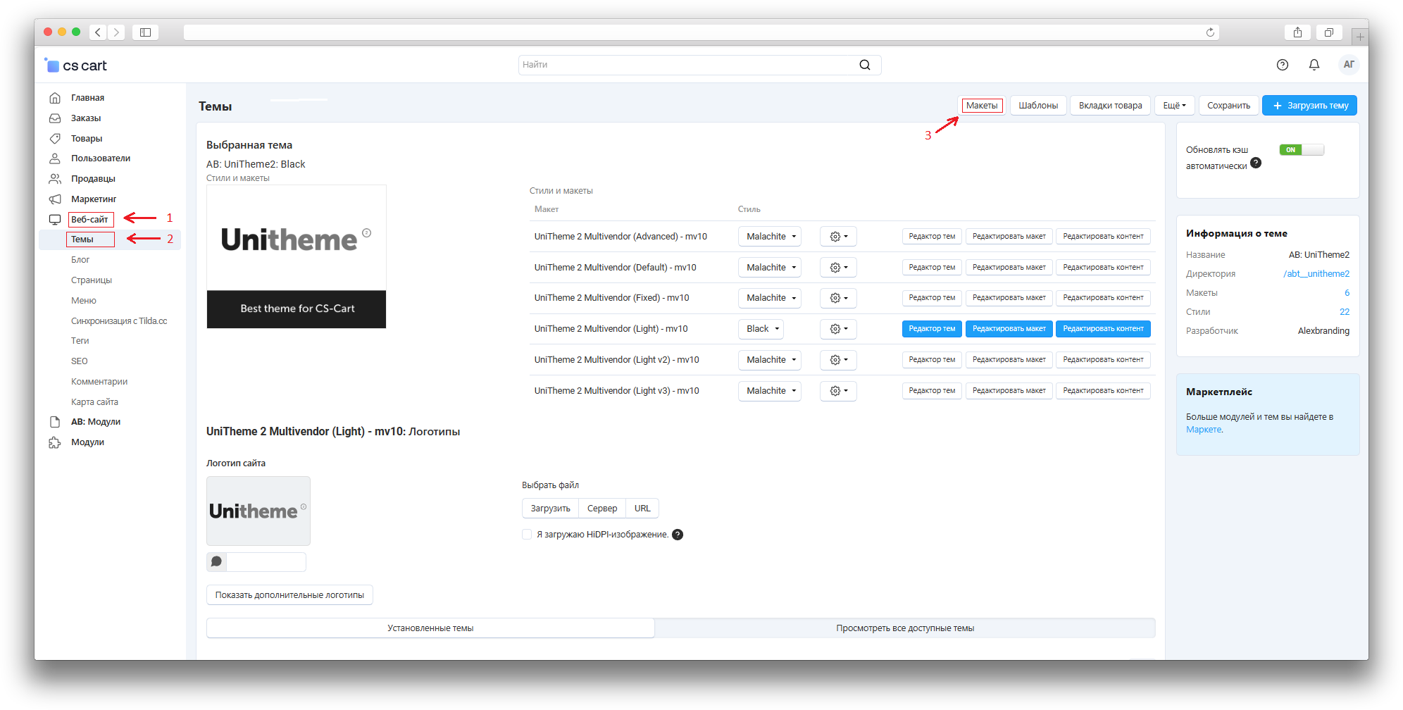This screenshot has width=1403, height=710.
Task: Open Блог in the sidebar menu
Action: (80, 260)
